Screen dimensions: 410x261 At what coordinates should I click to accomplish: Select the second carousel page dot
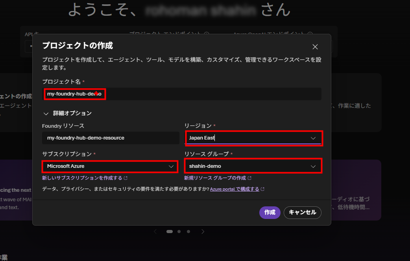tap(179, 232)
